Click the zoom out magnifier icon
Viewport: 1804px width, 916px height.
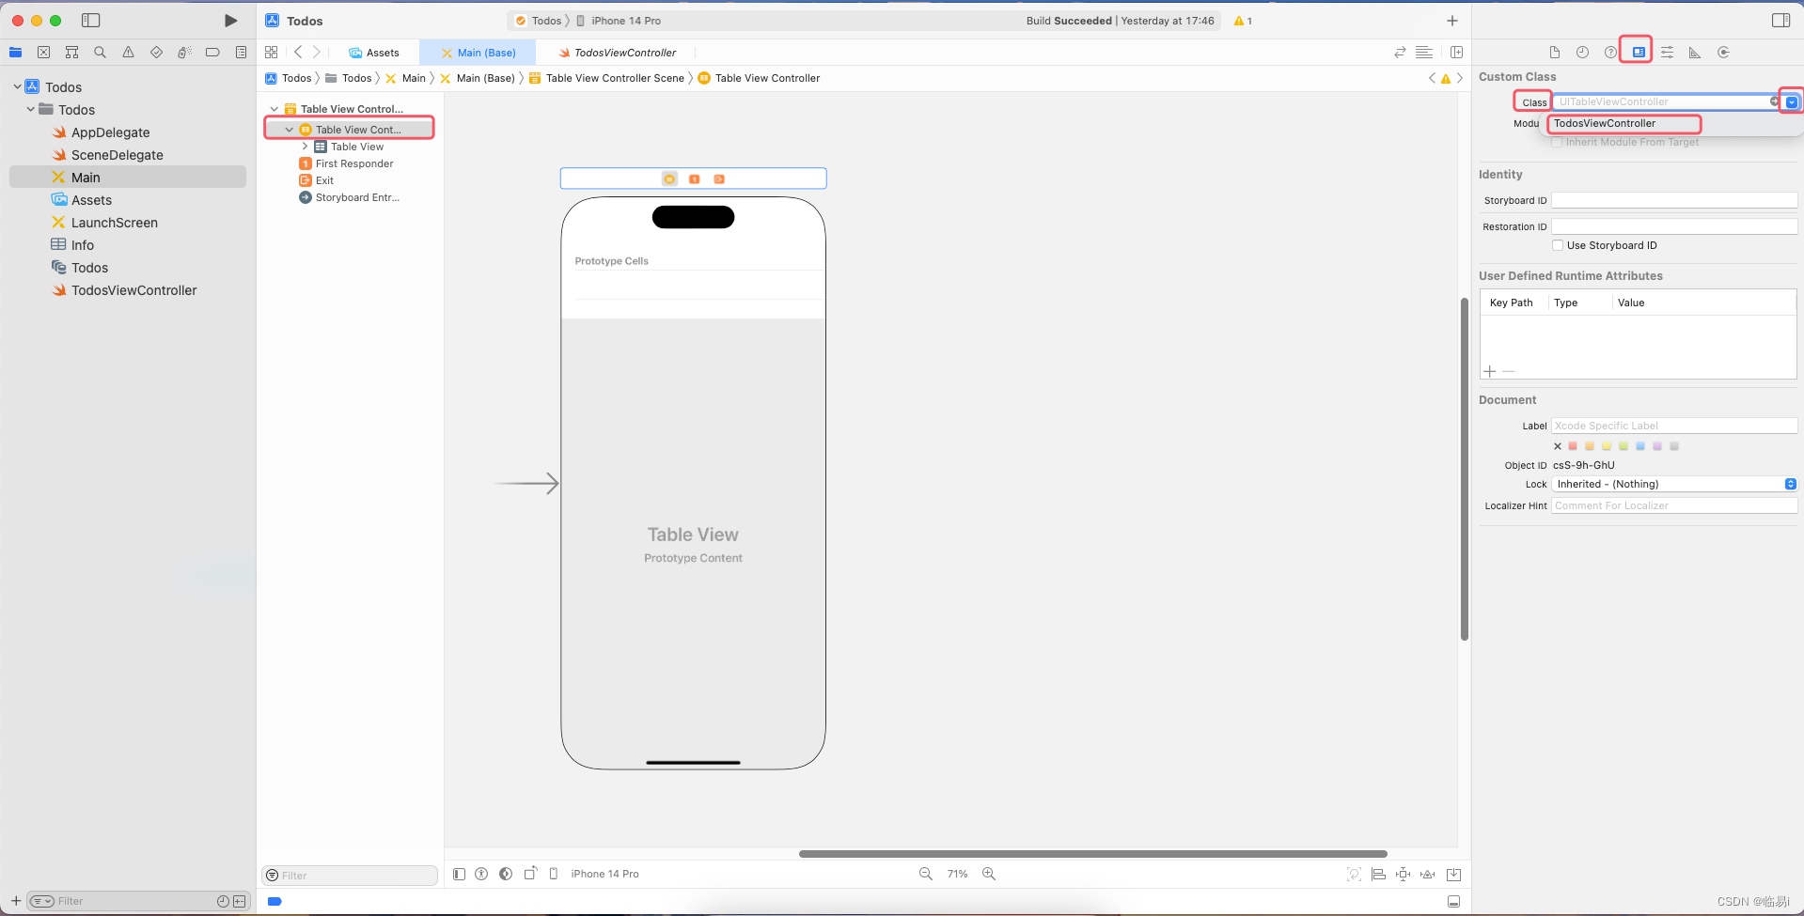(926, 874)
